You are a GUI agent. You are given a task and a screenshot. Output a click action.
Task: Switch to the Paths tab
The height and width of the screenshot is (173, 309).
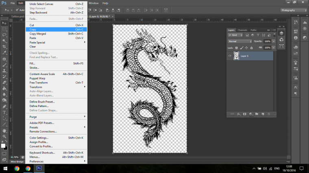click(x=253, y=30)
